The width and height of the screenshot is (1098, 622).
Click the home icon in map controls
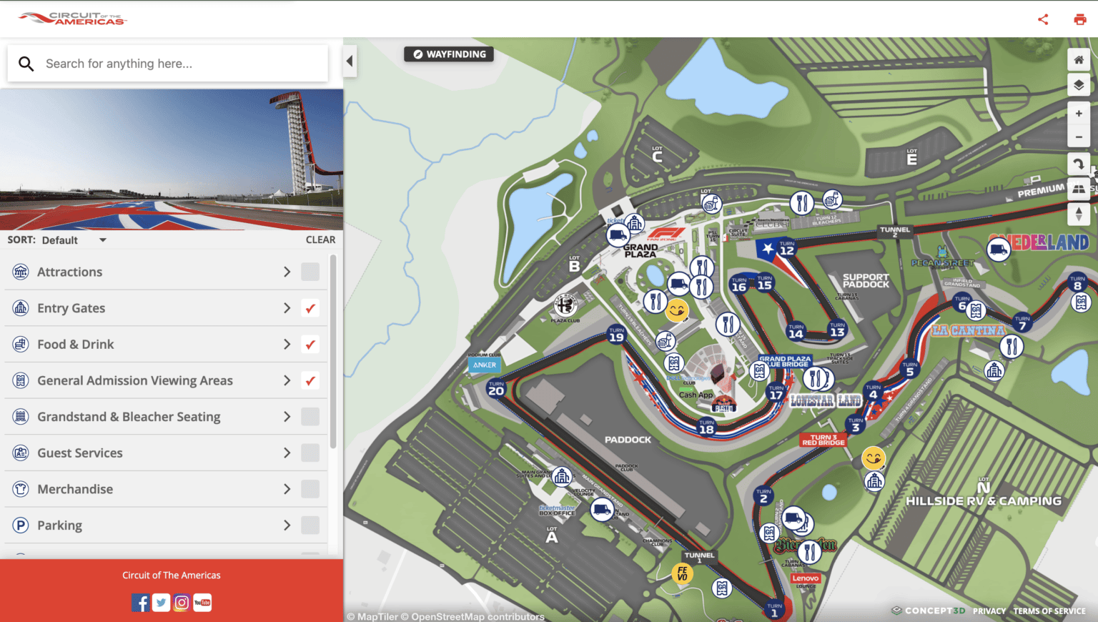[x=1079, y=59]
